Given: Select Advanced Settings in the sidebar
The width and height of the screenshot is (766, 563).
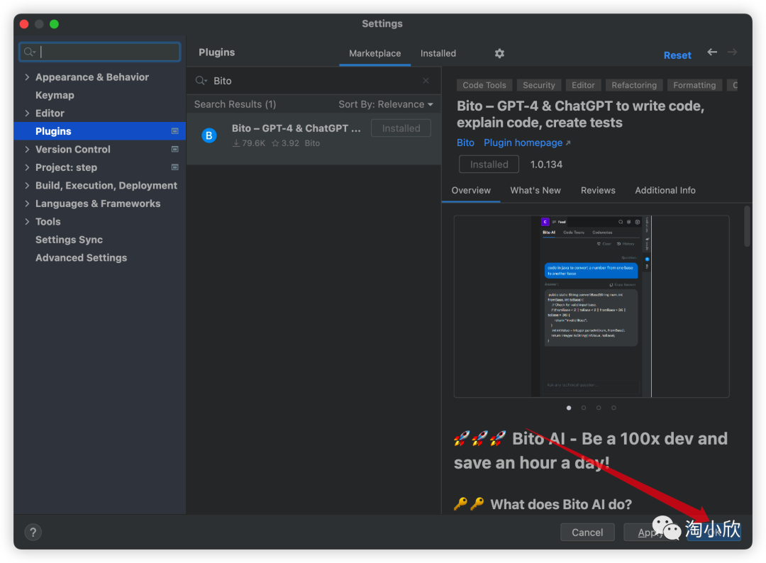Looking at the screenshot, I should click(x=81, y=258).
